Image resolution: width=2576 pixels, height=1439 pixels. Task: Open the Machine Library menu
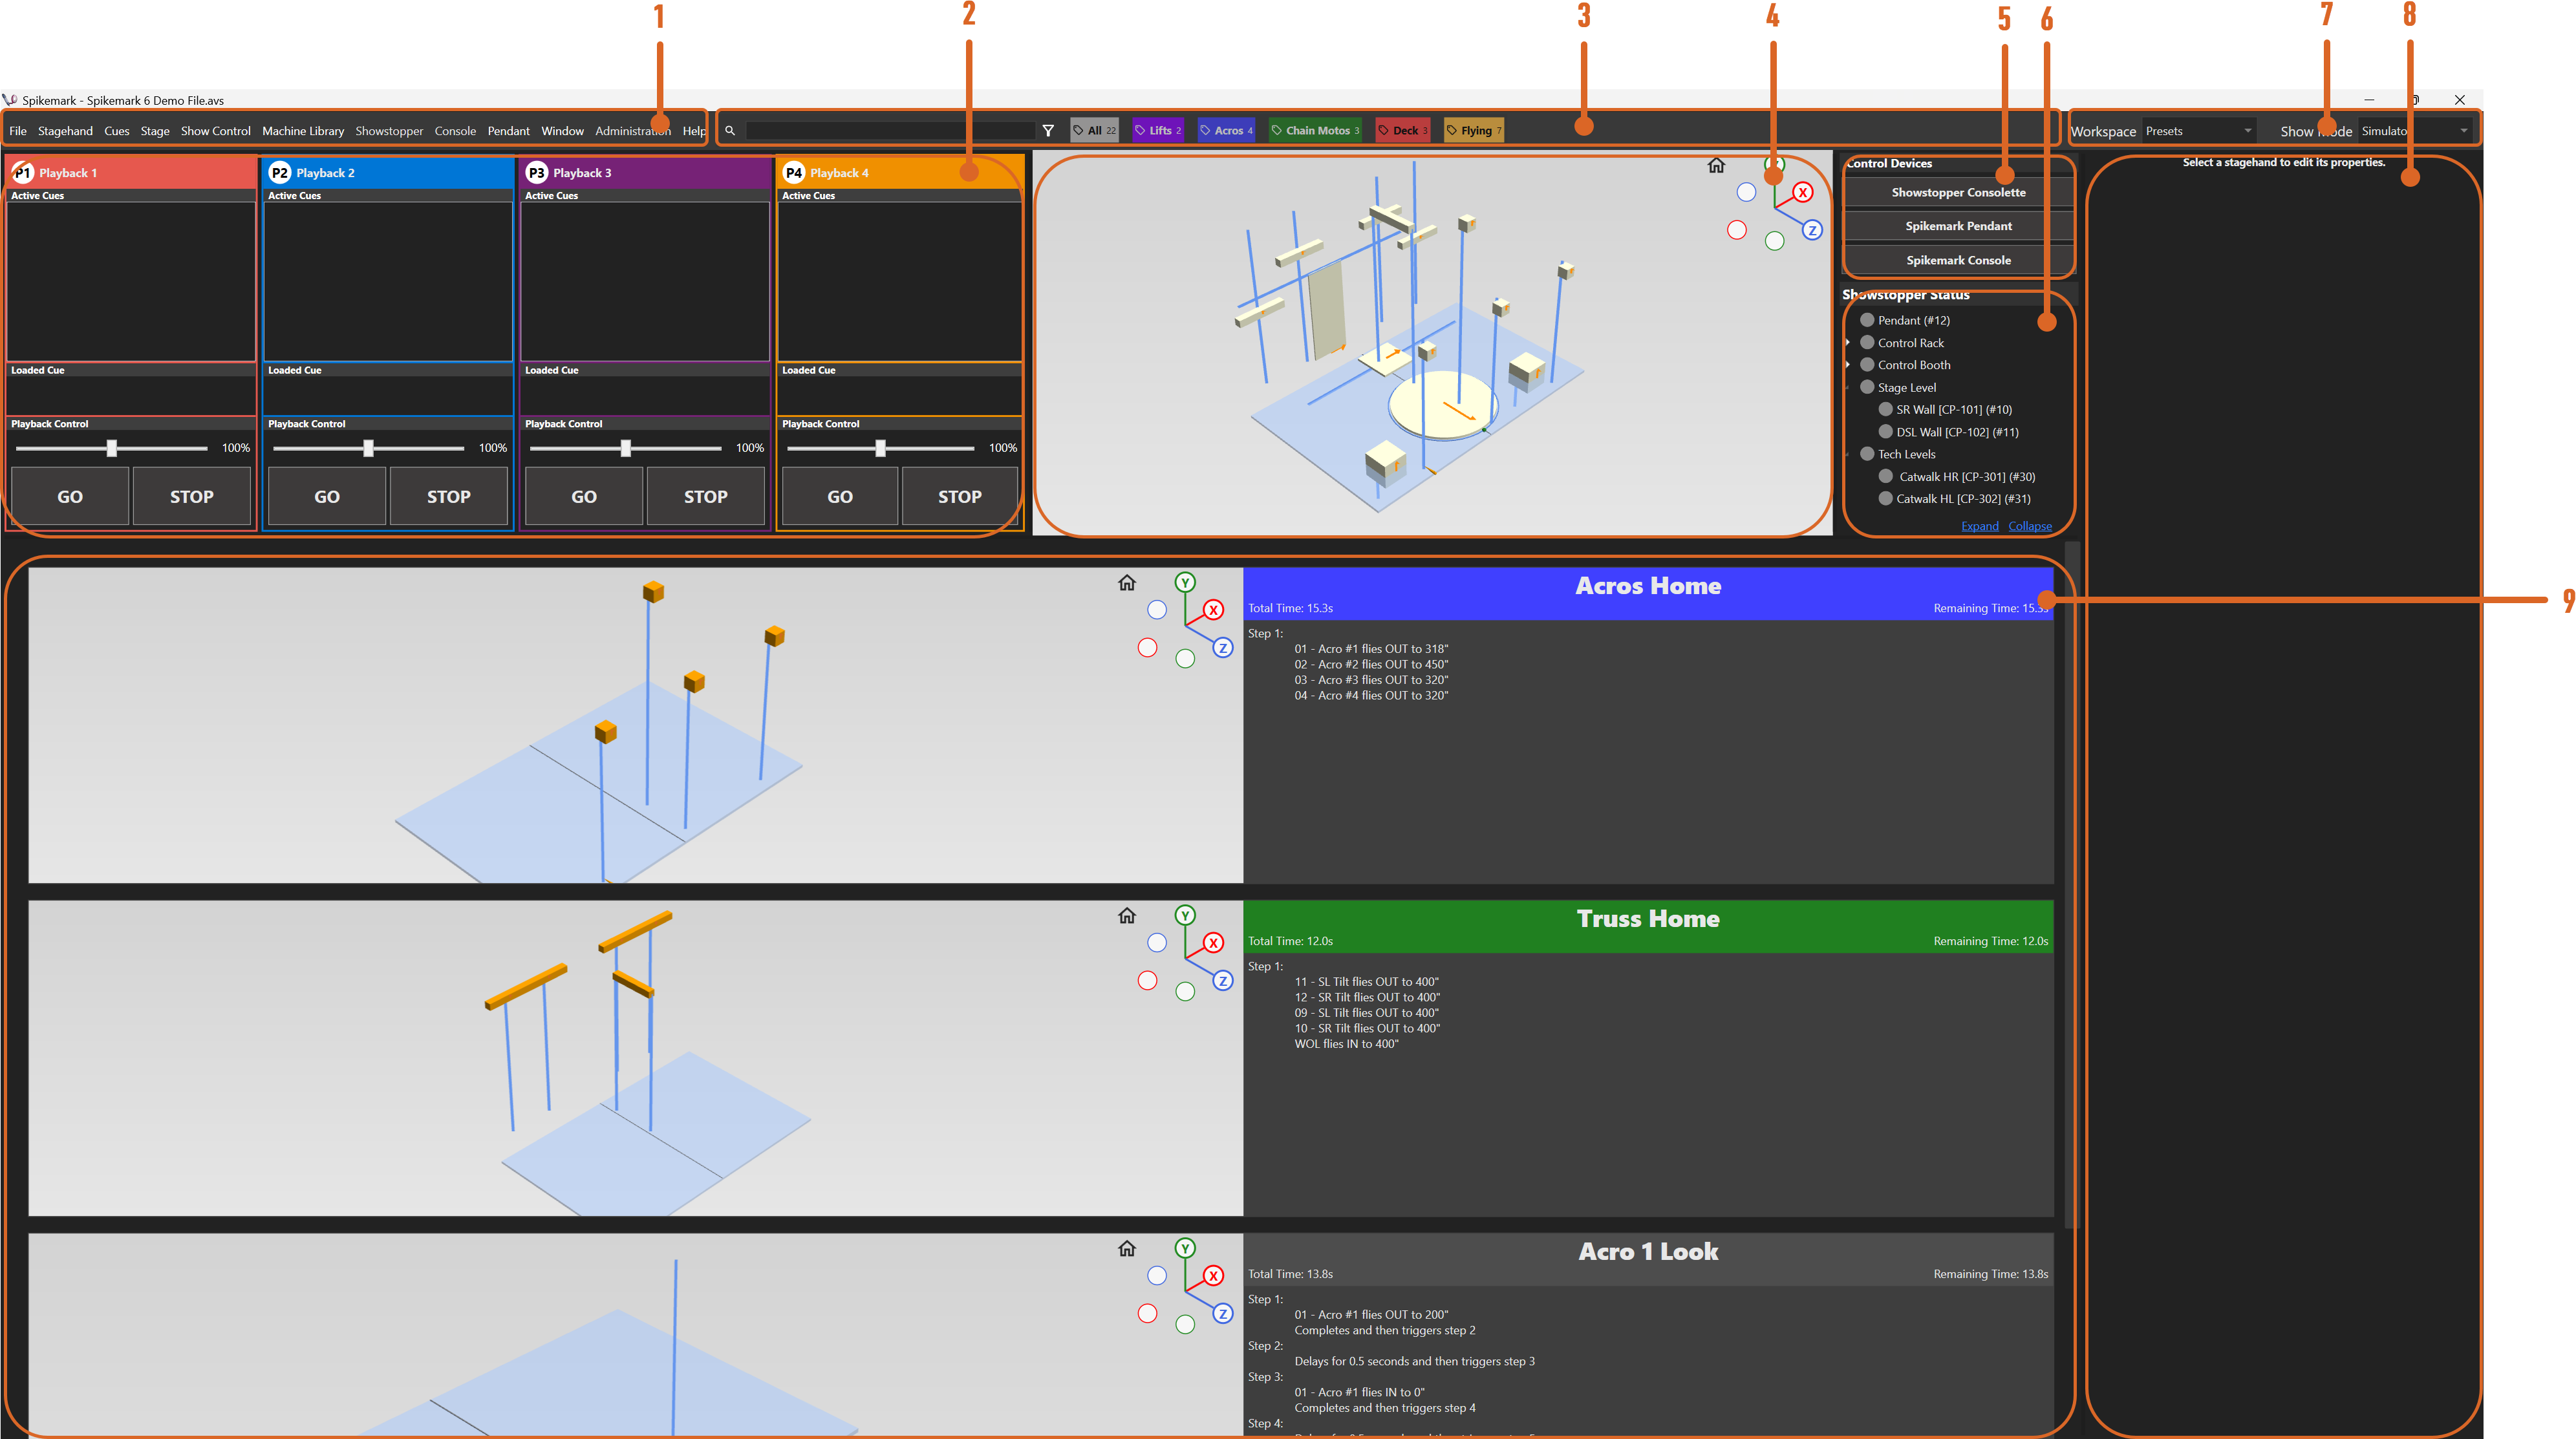[303, 130]
